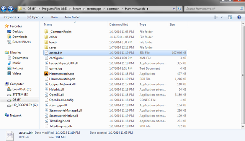
Task: Click the Program Files (x86) breadcrumb
Action: pos(54,9)
